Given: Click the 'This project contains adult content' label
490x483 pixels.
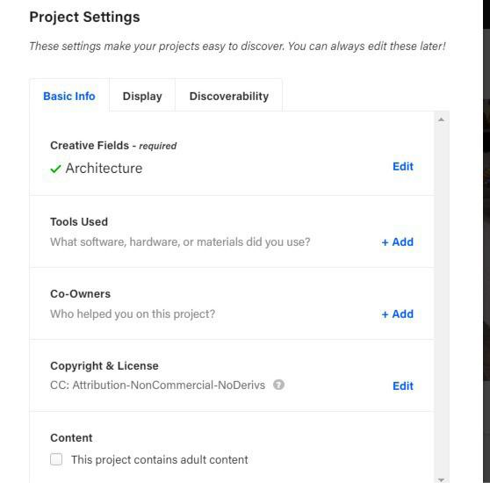Looking at the screenshot, I should 159,460.
